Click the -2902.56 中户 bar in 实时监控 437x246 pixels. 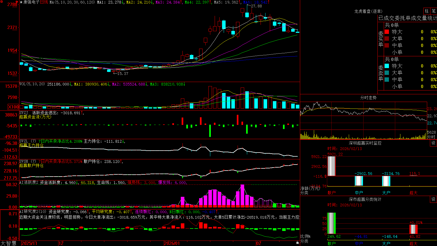(x=359, y=181)
